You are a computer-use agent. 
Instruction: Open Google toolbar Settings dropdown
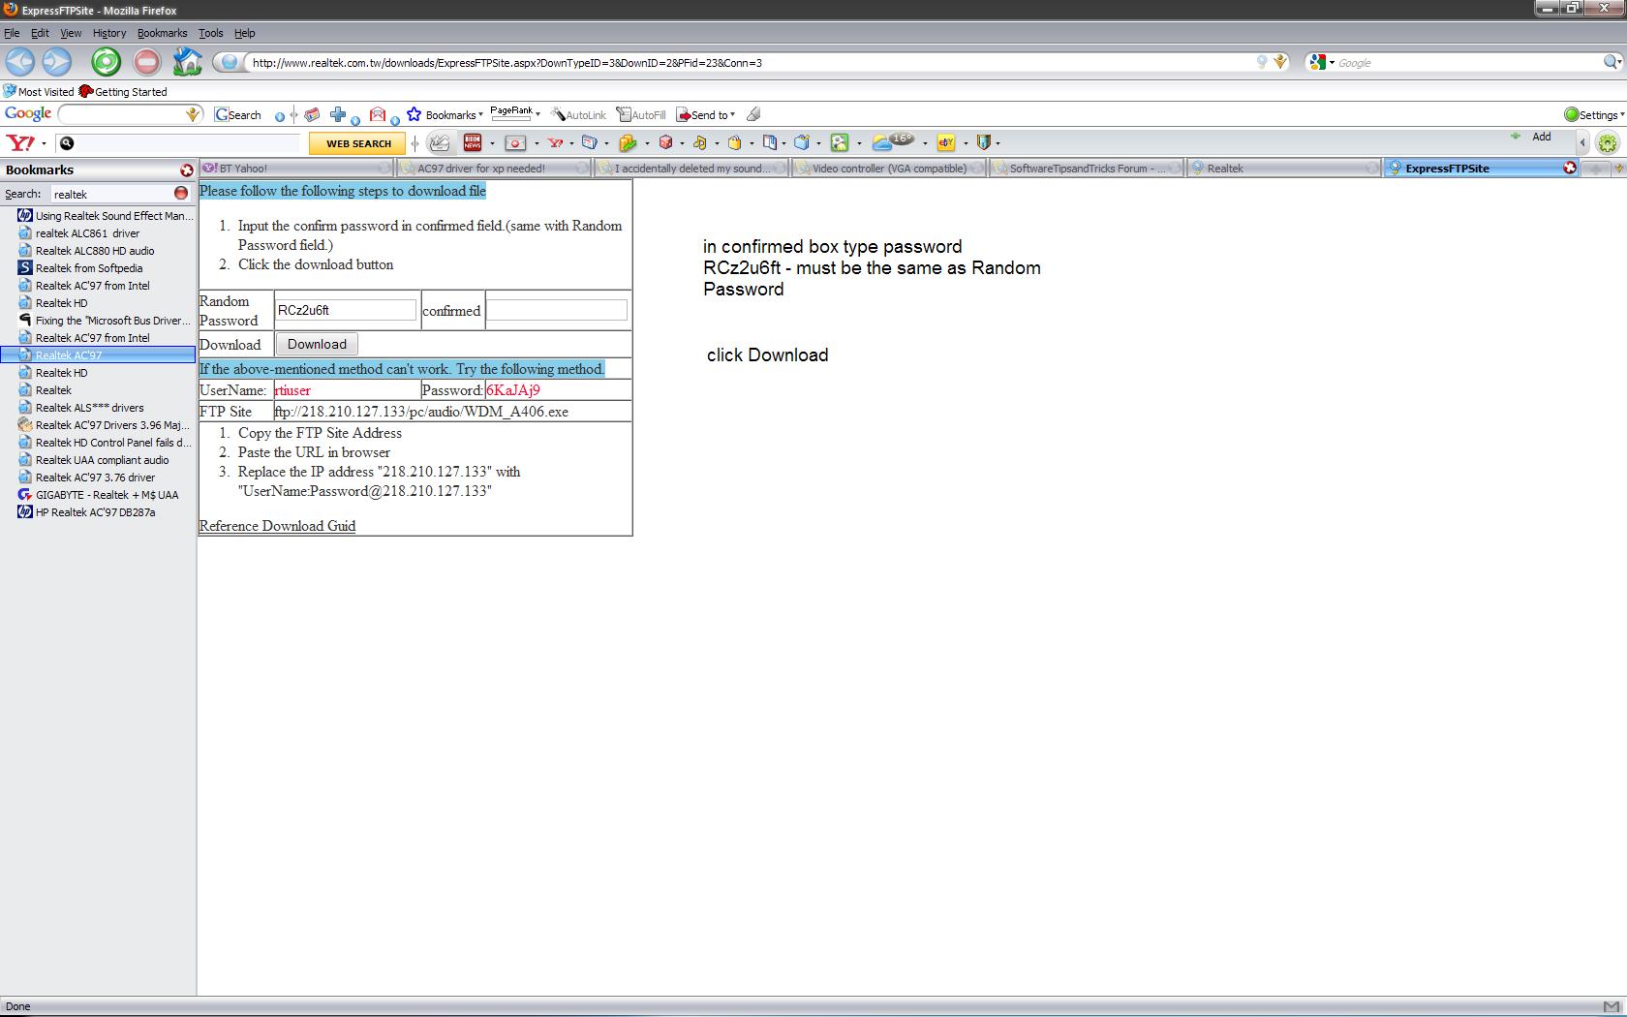(x=1594, y=114)
